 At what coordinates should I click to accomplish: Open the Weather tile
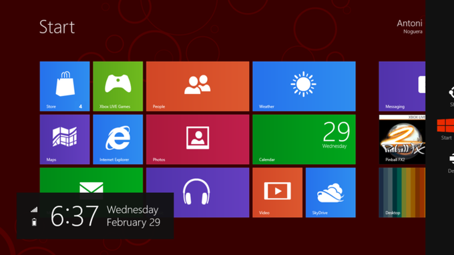[x=304, y=86]
